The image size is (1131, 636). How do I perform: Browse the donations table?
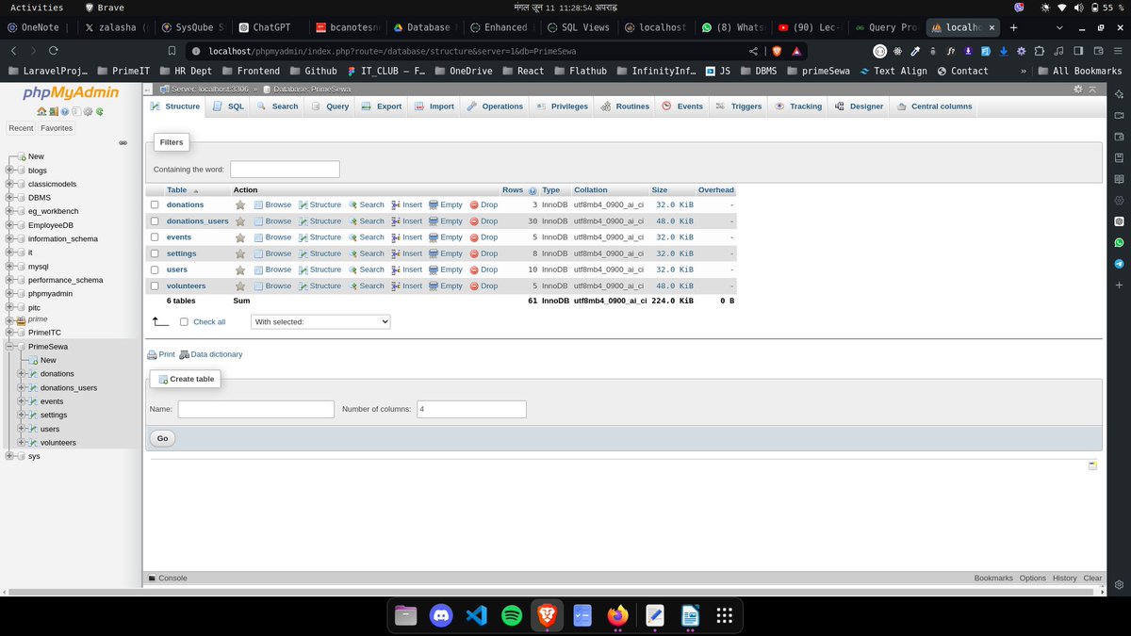(272, 204)
